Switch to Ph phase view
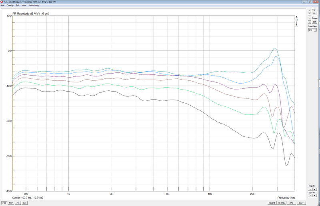 [x=18, y=203]
